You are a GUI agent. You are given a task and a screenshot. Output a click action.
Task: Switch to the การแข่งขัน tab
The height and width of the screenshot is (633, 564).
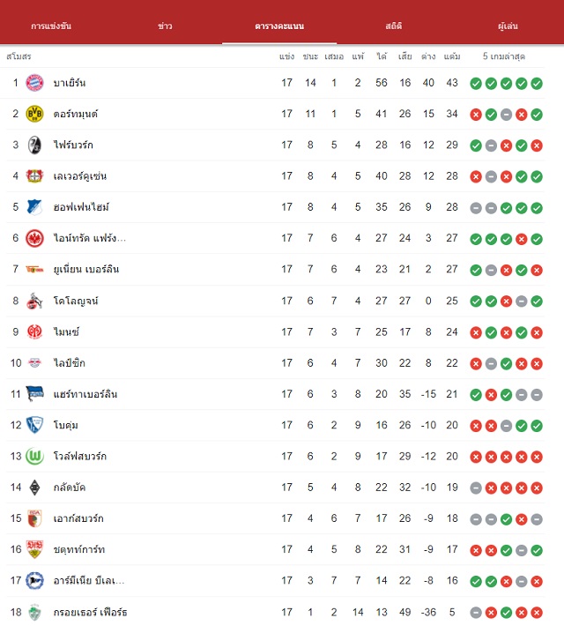(x=51, y=26)
